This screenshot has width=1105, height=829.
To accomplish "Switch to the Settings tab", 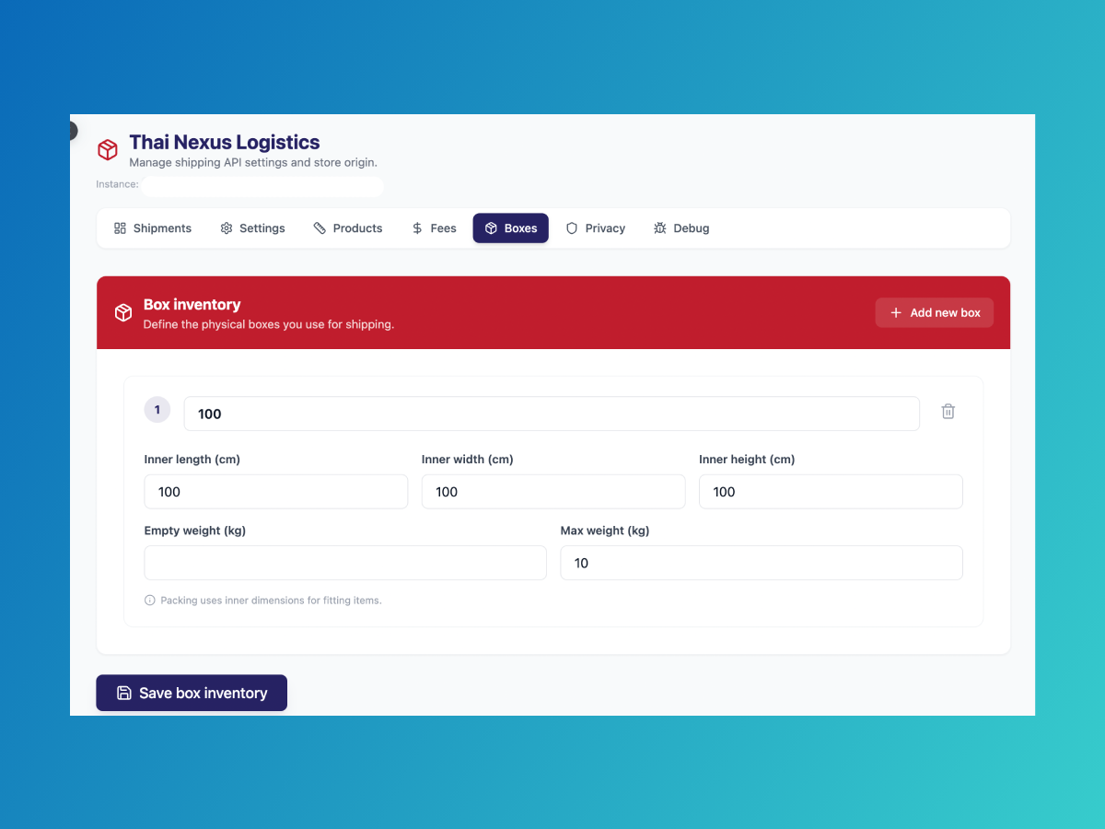I will [x=252, y=228].
